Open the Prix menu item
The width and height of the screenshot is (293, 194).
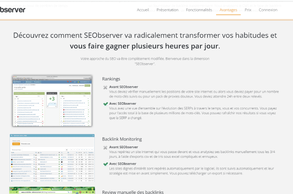[248, 10]
